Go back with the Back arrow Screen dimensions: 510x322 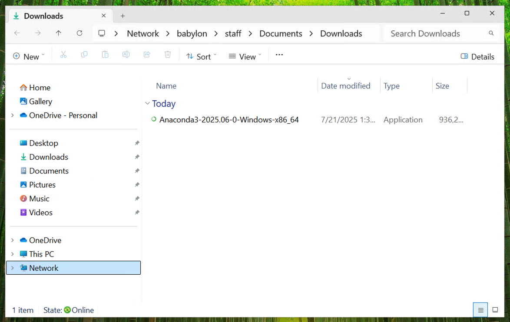17,33
